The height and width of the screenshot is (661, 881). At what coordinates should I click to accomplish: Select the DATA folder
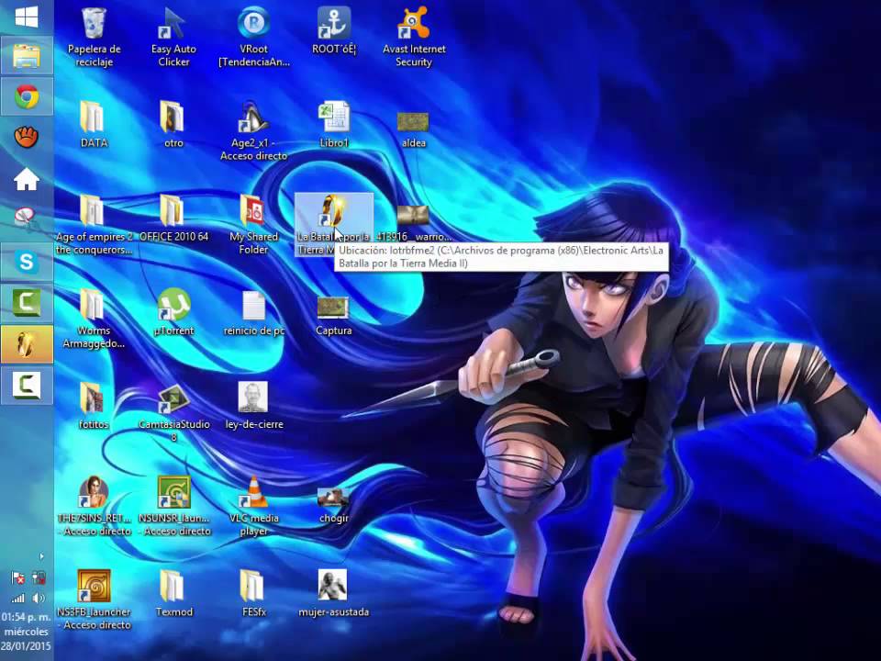coord(94,125)
